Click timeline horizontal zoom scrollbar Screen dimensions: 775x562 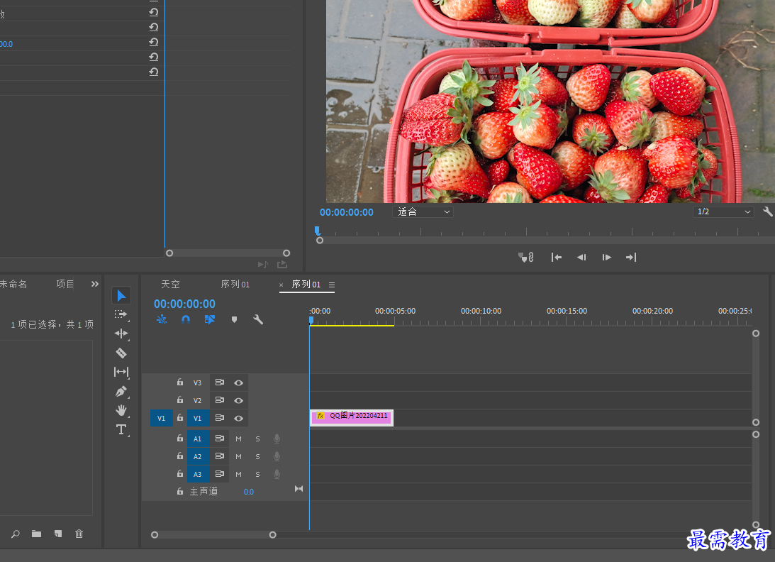[x=213, y=535]
